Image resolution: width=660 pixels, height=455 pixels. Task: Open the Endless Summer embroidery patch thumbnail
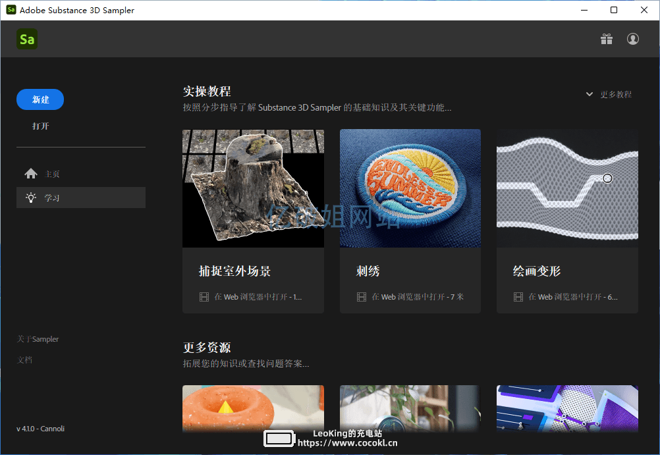coord(410,188)
